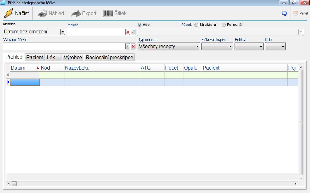Screen dimensions: 310x193
Task: Click the Náhled button label
Action: point(56,14)
